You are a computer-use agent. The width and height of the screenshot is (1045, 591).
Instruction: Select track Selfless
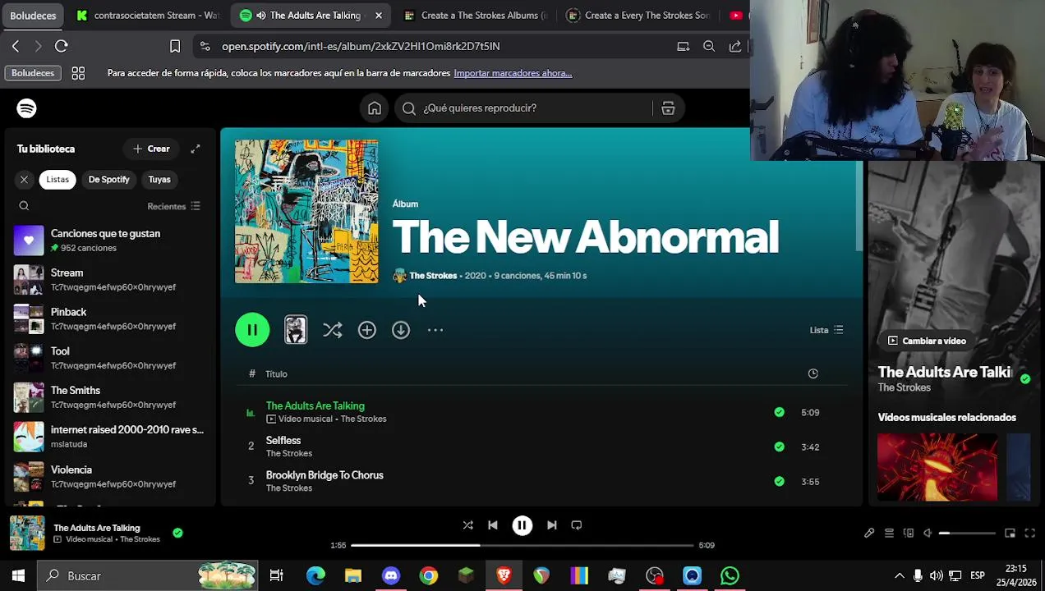click(x=283, y=441)
